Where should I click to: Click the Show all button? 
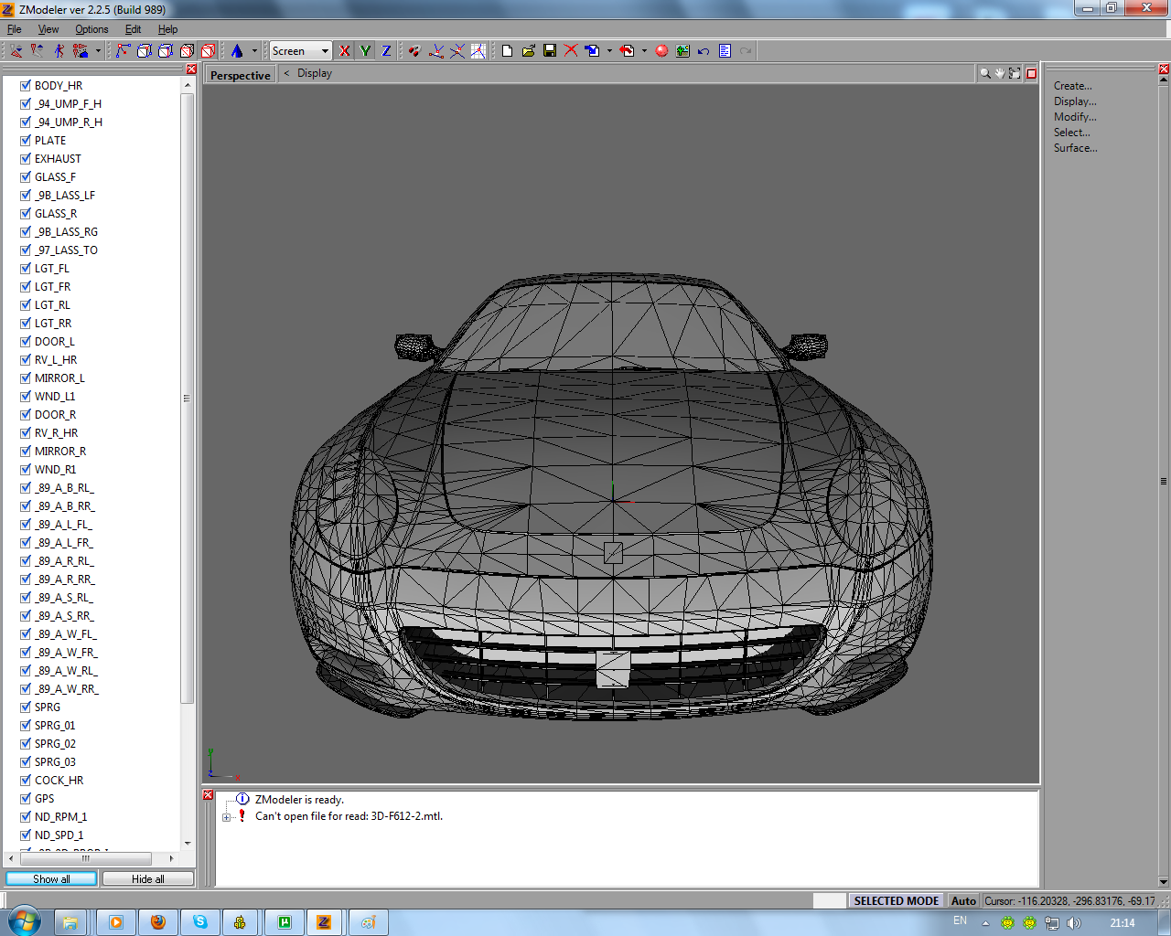[x=51, y=878]
